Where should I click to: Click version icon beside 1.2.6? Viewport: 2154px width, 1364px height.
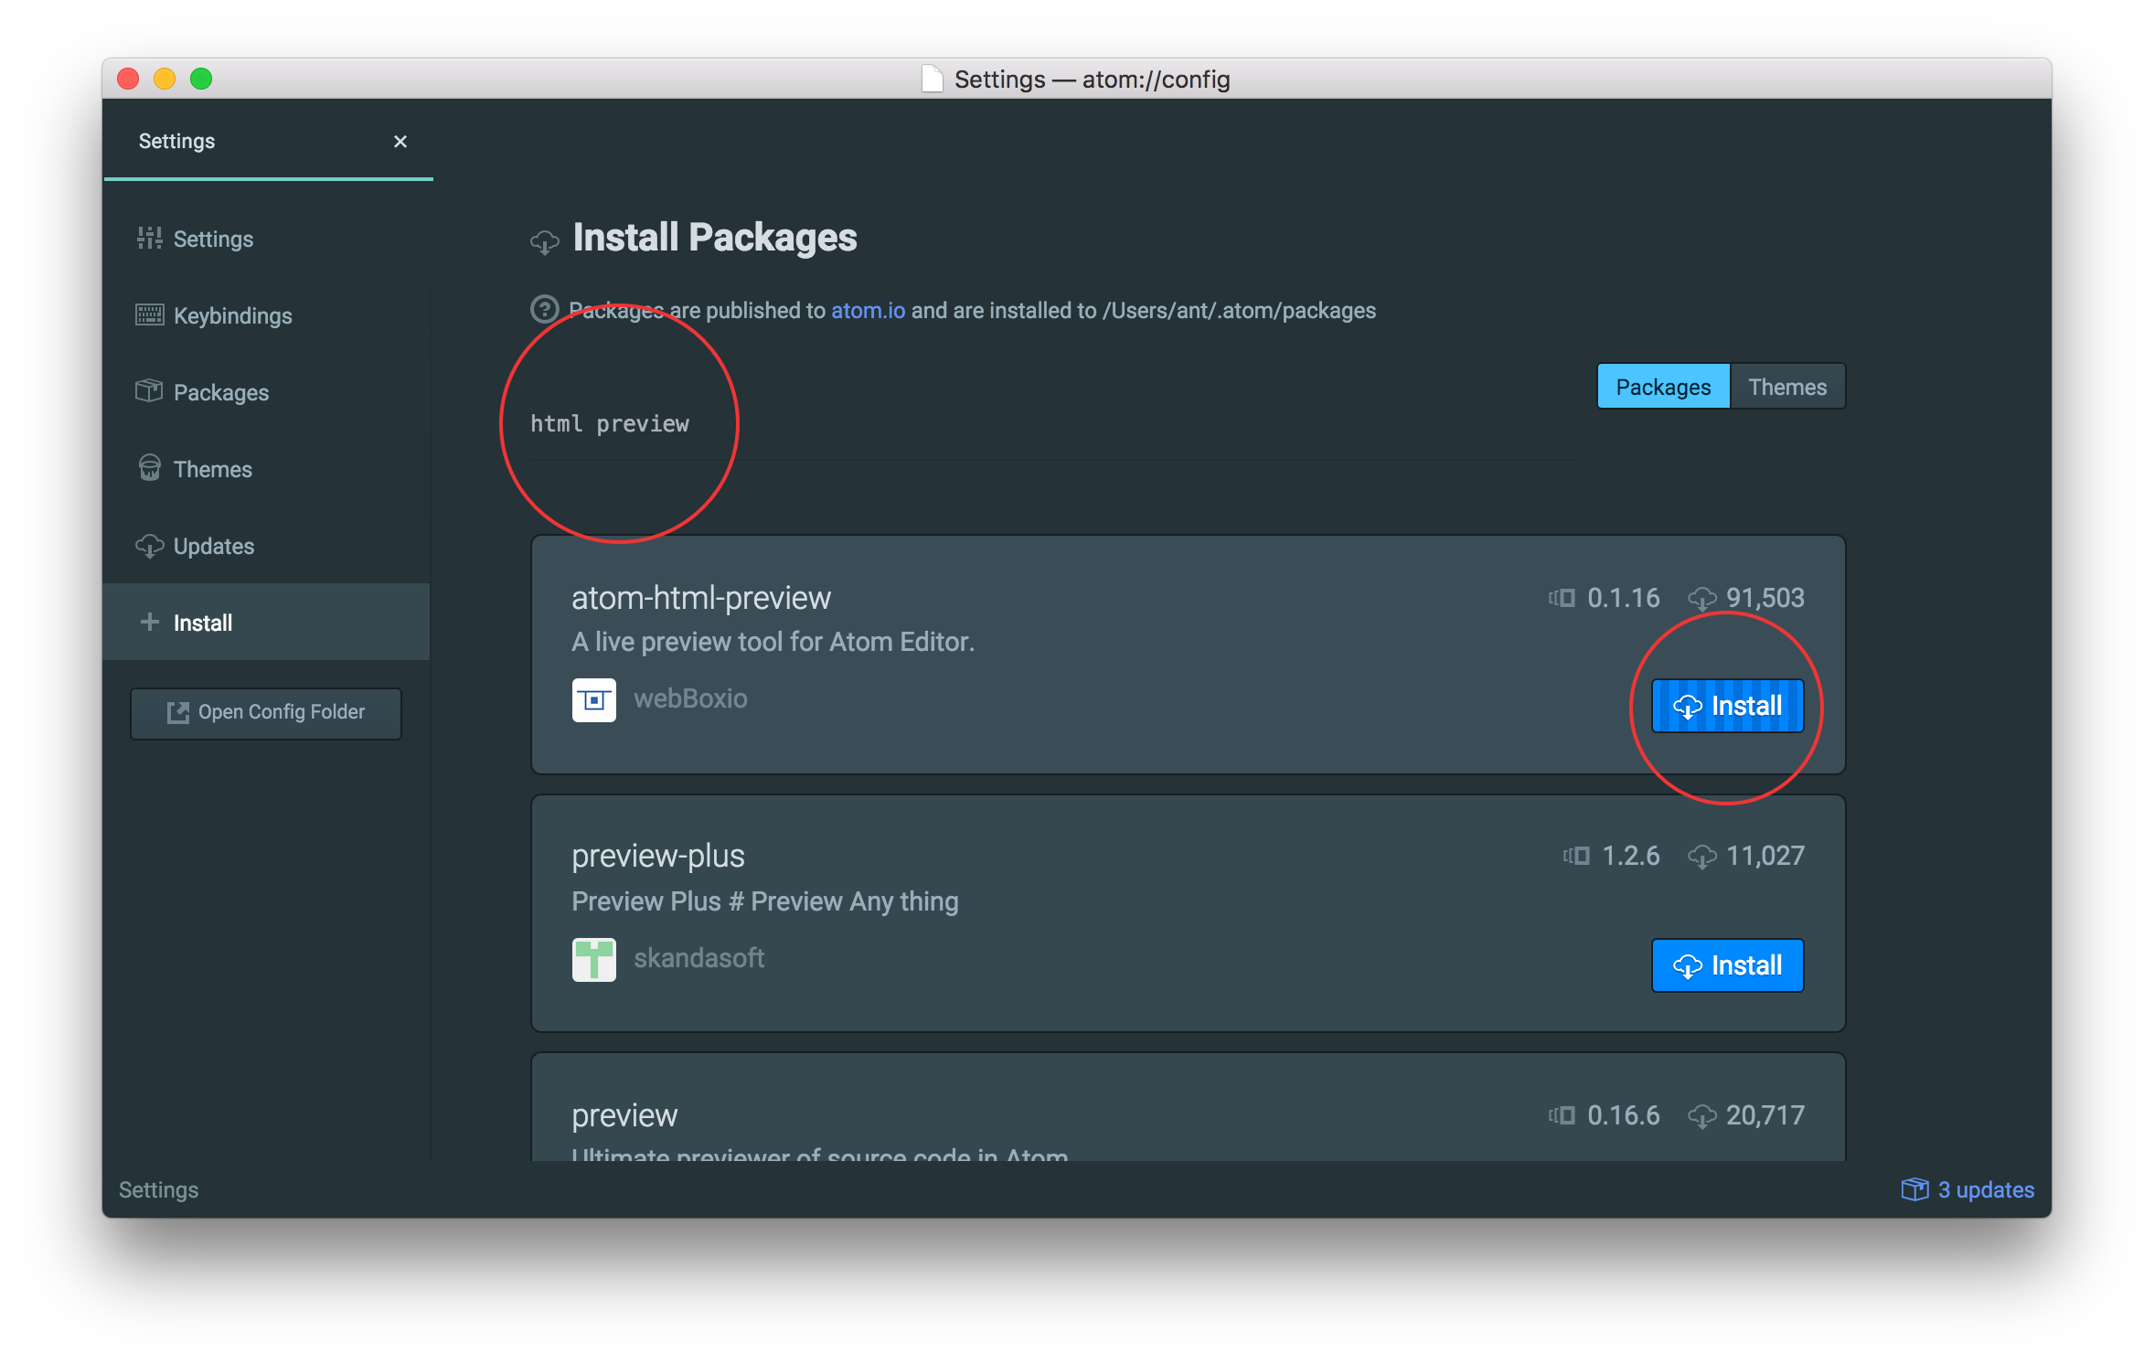tap(1576, 857)
